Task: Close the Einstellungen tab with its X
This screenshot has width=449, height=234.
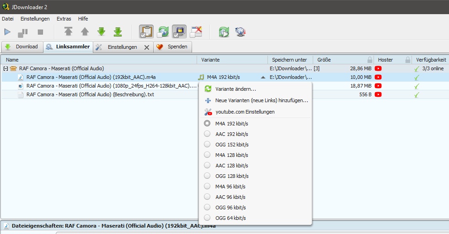Action: pos(147,47)
